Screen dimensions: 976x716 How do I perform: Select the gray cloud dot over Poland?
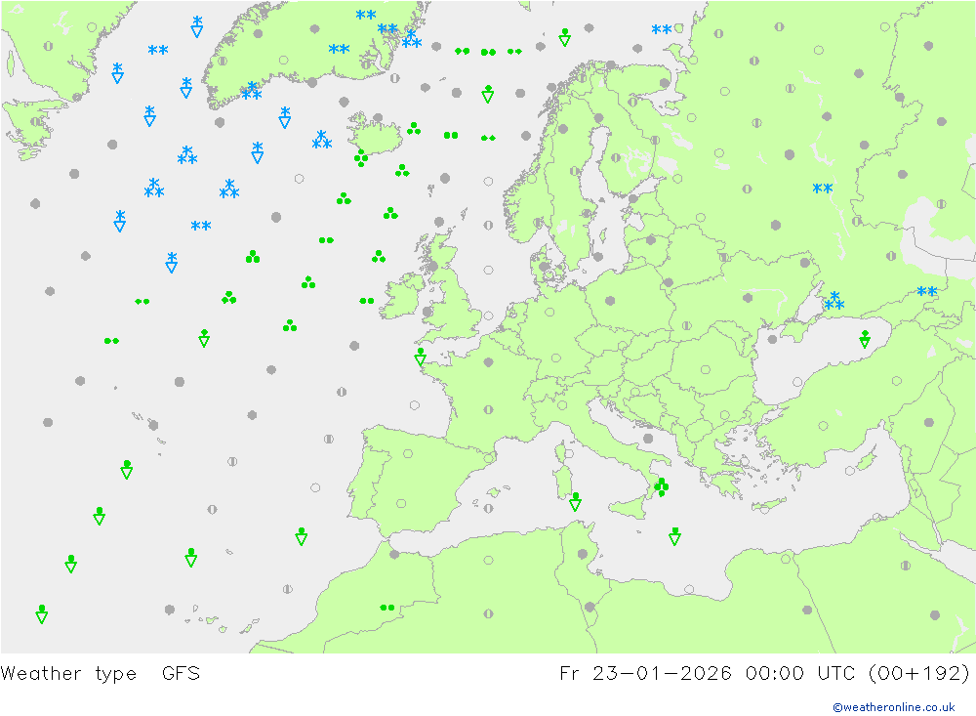[x=610, y=300]
